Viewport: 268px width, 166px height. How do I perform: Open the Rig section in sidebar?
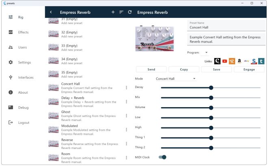click(21, 17)
